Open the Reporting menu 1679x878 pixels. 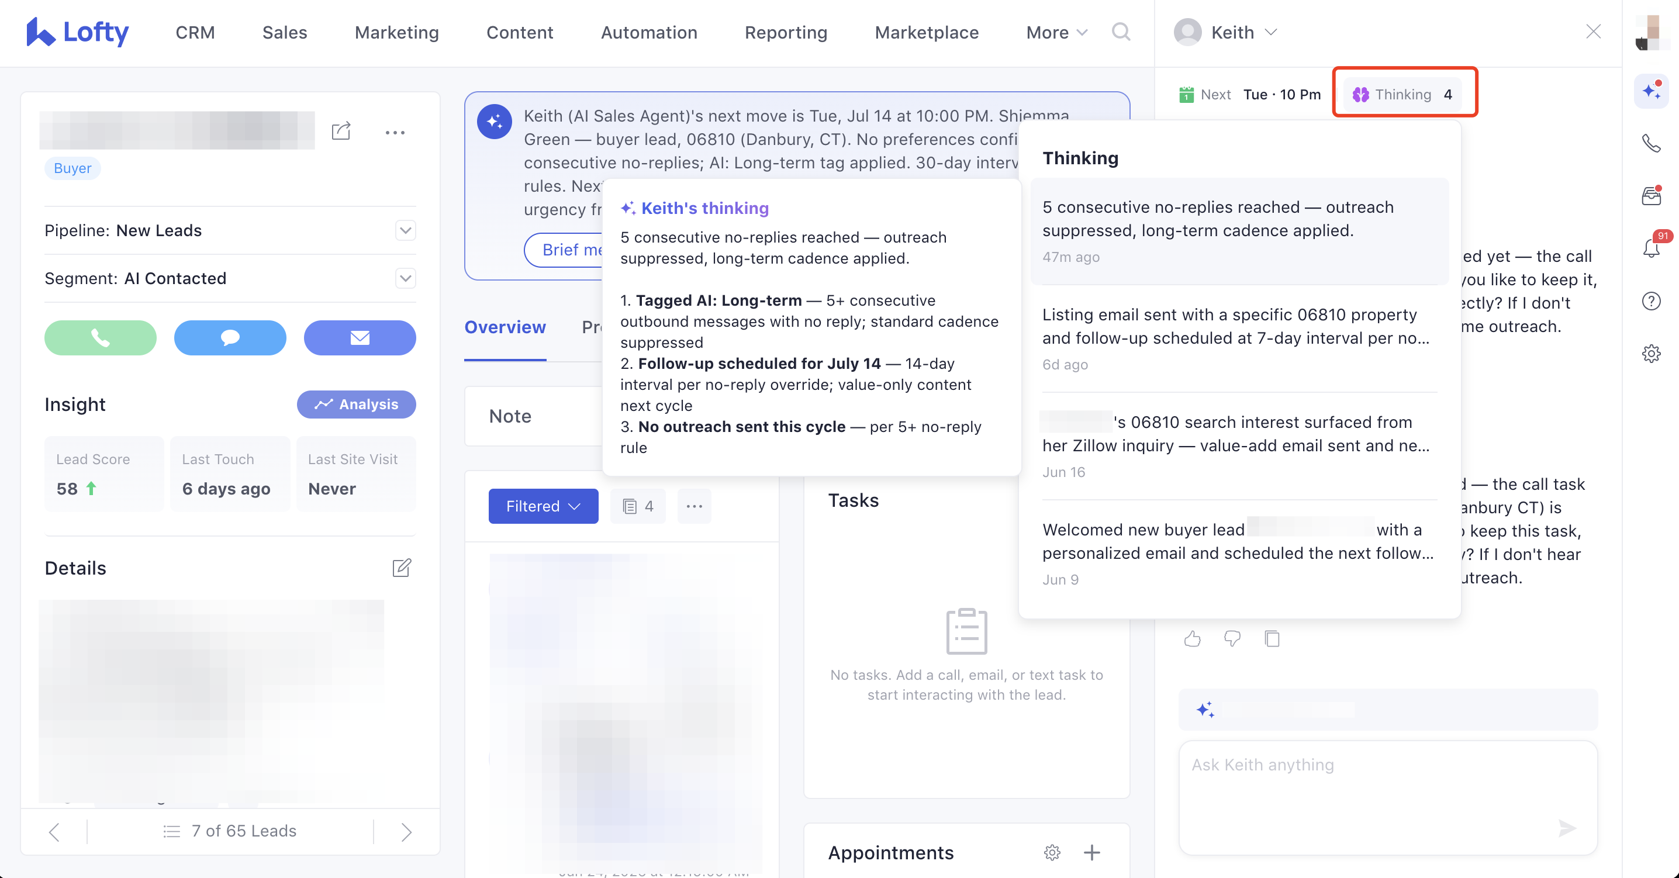pos(785,33)
